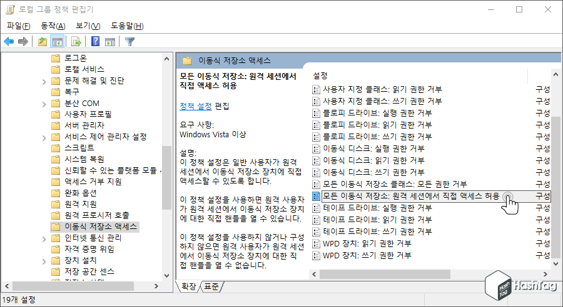Click the Forward arrow toolbar icon
The width and height of the screenshot is (563, 307).
coord(23,42)
